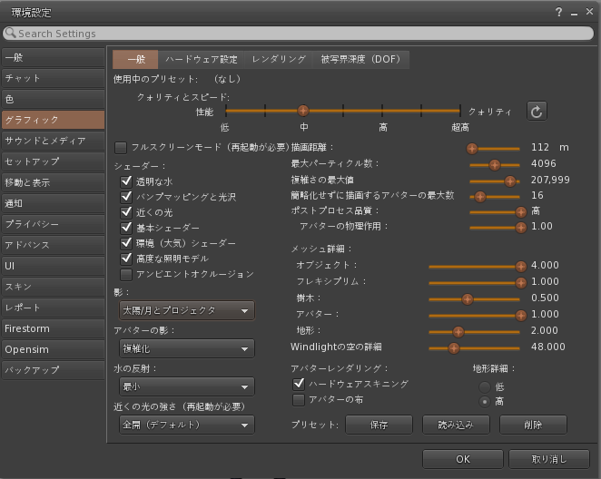Image resolution: width=601 pixels, height=479 pixels.
Task: Switch to the レンダリング tab
Action: tap(279, 59)
